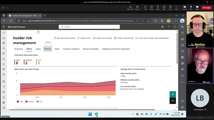The image size is (214, 120).
Task: Open the Forensic evidence tab
Action: 71,49
